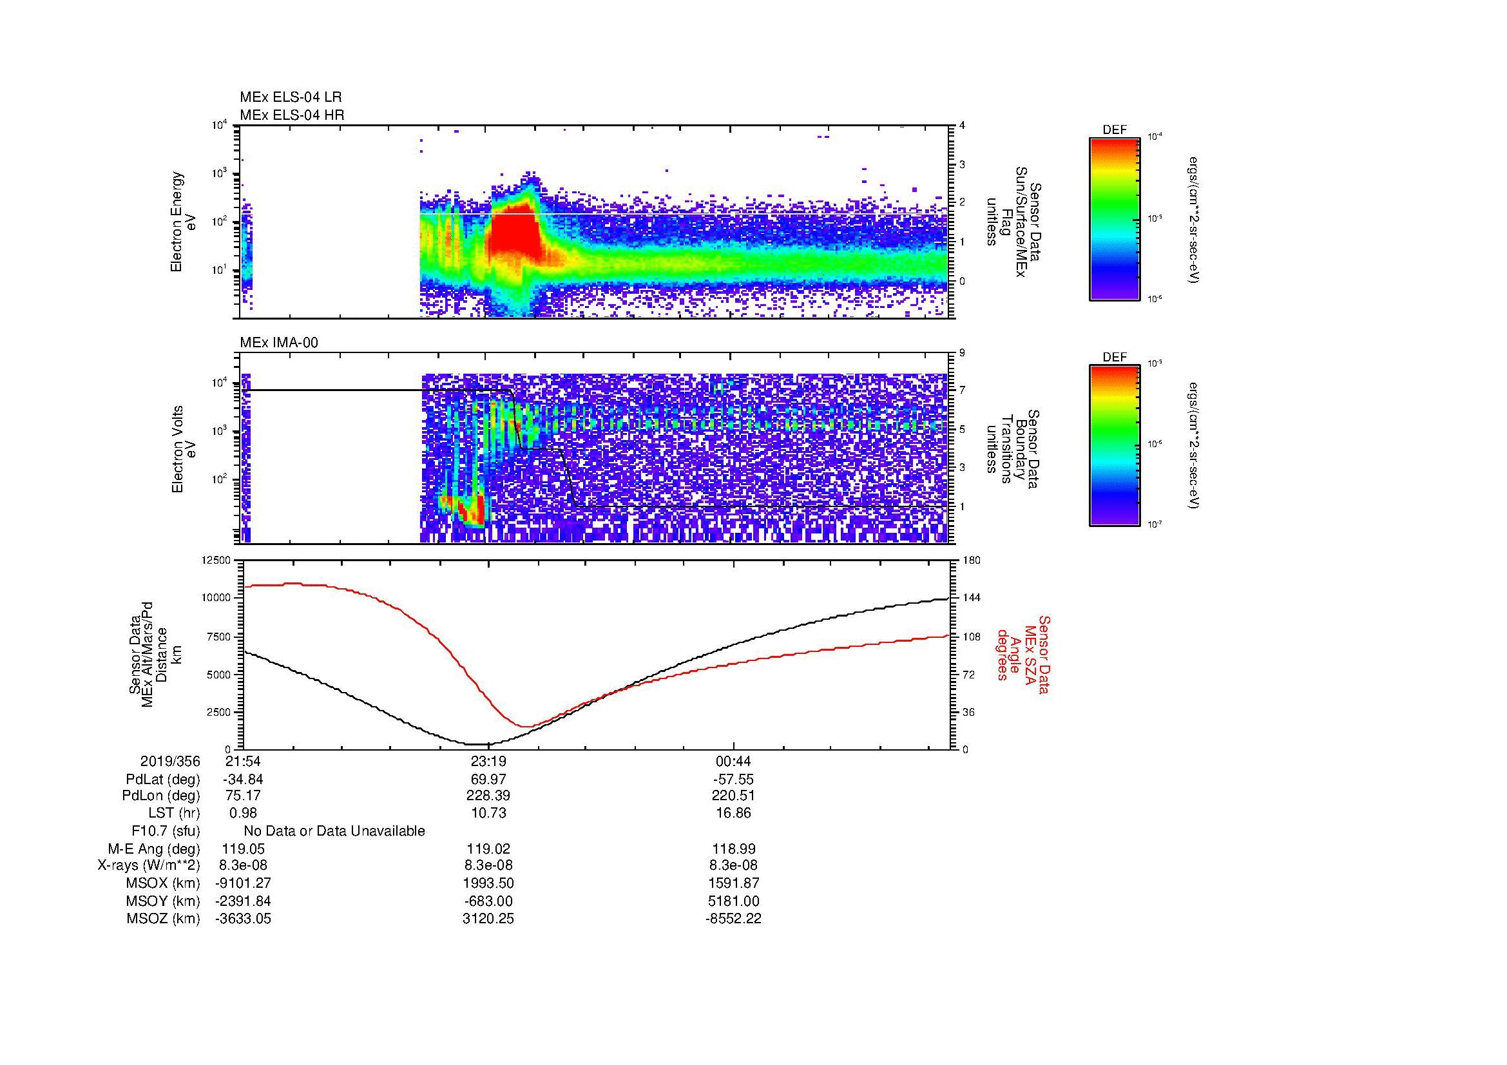Click the MSOZ value '-8552.22'
1507x1065 pixels.
(x=733, y=919)
